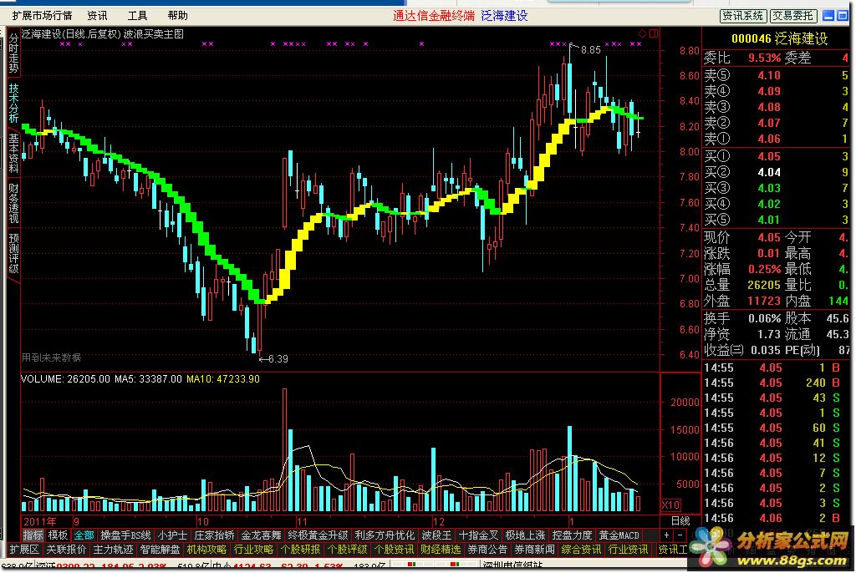Switch to the 财务透视 side tab
The width and height of the screenshot is (856, 573).
pos(13,204)
